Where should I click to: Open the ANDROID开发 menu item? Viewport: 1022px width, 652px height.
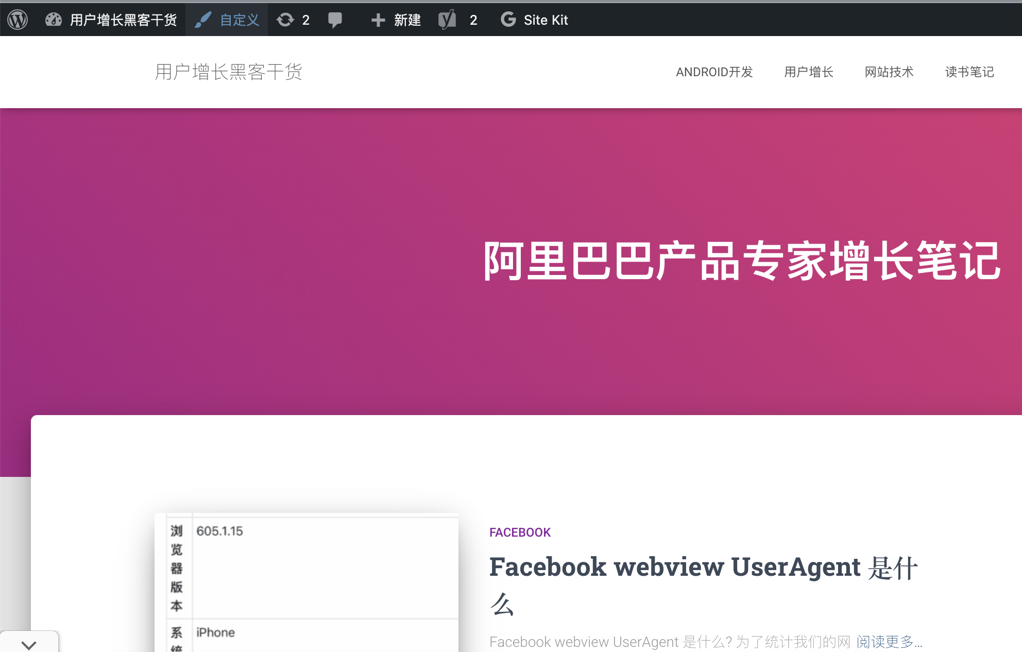point(714,72)
